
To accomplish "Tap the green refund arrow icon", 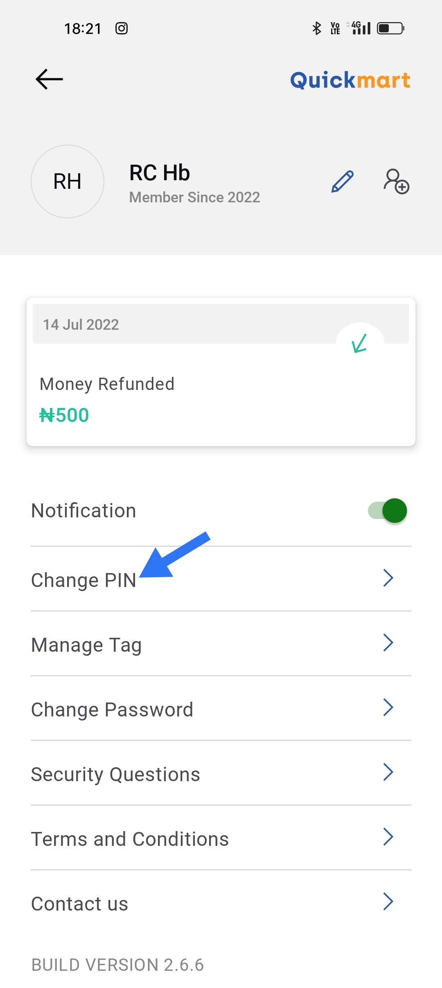I will (x=360, y=343).
